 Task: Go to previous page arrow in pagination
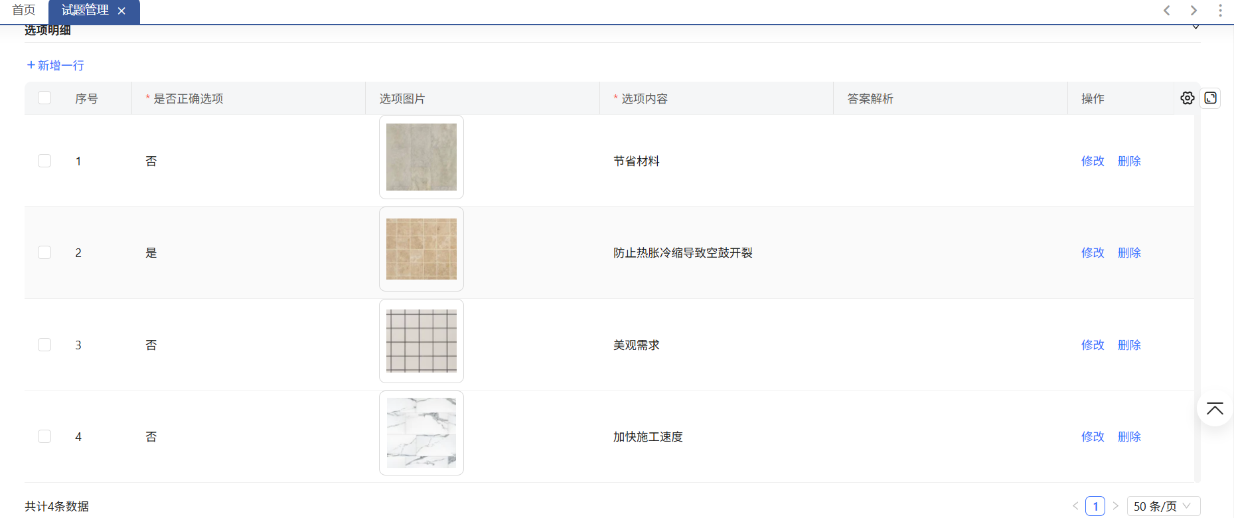coord(1075,506)
